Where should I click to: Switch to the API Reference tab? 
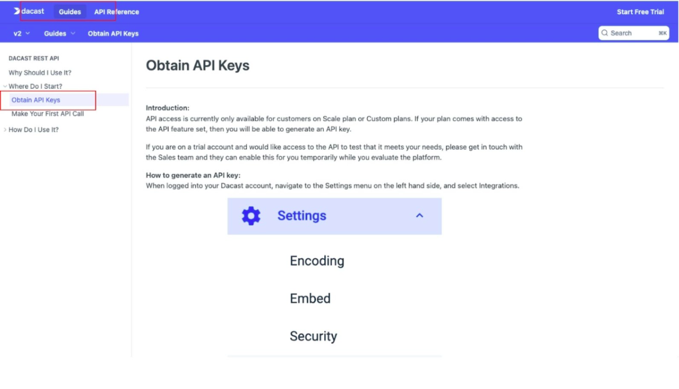116,11
